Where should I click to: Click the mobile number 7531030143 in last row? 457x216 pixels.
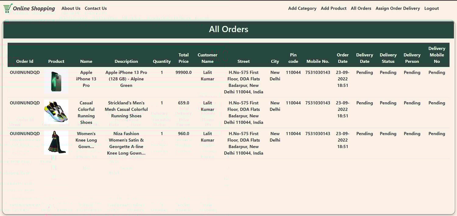(x=318, y=133)
